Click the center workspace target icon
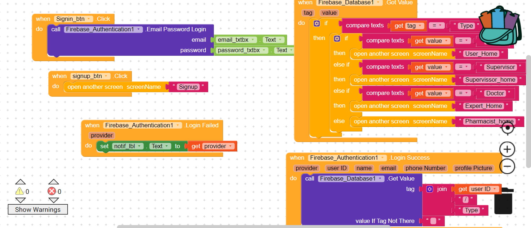 tap(508, 128)
